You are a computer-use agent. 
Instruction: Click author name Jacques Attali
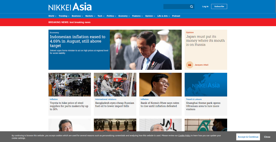pyautogui.click(x=201, y=65)
